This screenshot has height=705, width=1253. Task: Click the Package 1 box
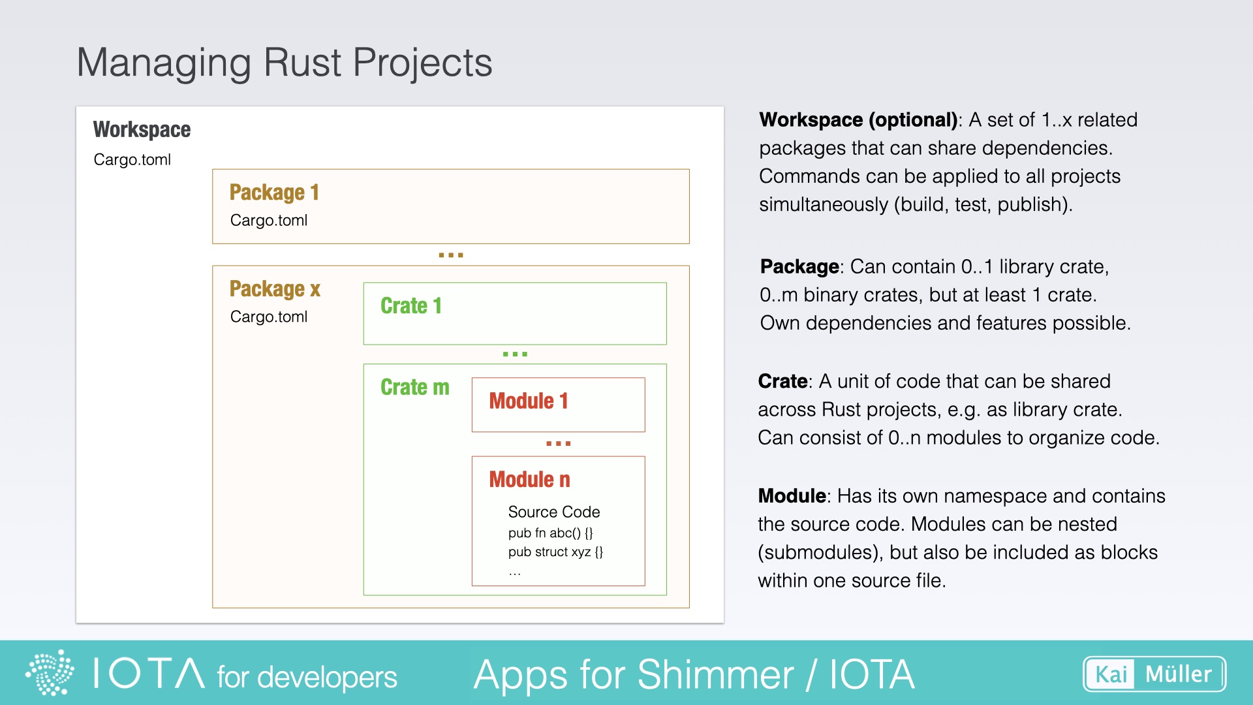[x=450, y=206]
